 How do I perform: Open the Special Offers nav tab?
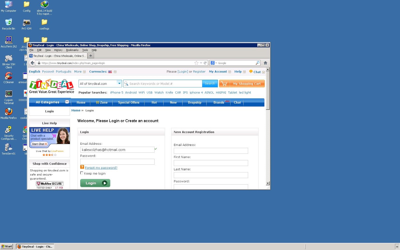coord(128,102)
